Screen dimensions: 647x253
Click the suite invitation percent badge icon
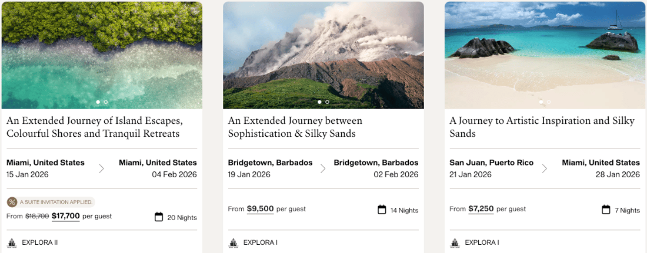pos(12,202)
